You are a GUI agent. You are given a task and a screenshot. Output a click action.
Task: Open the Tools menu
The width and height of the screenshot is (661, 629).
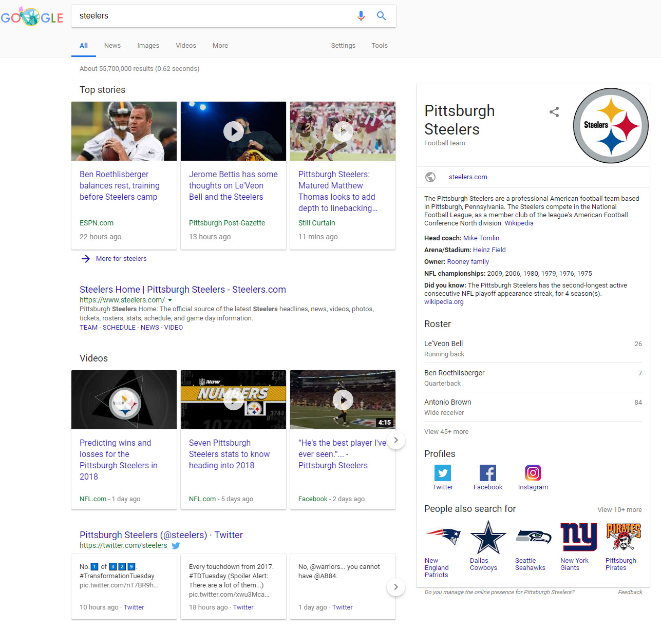(x=379, y=46)
